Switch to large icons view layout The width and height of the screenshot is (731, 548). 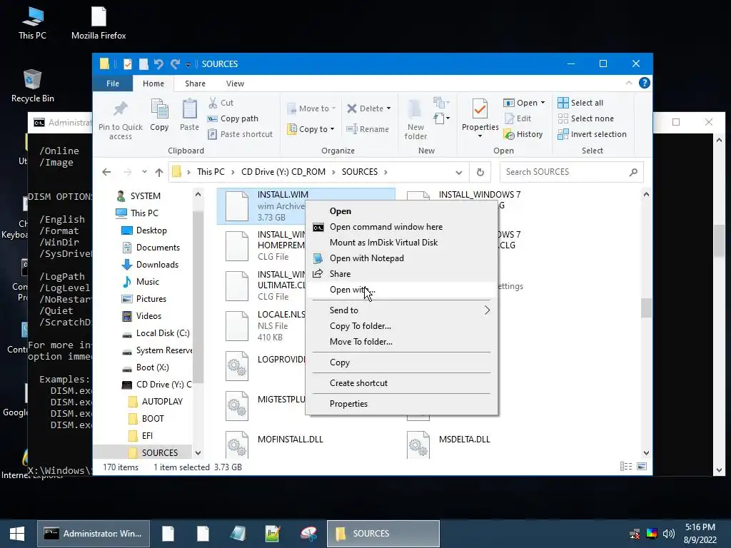[x=642, y=467]
